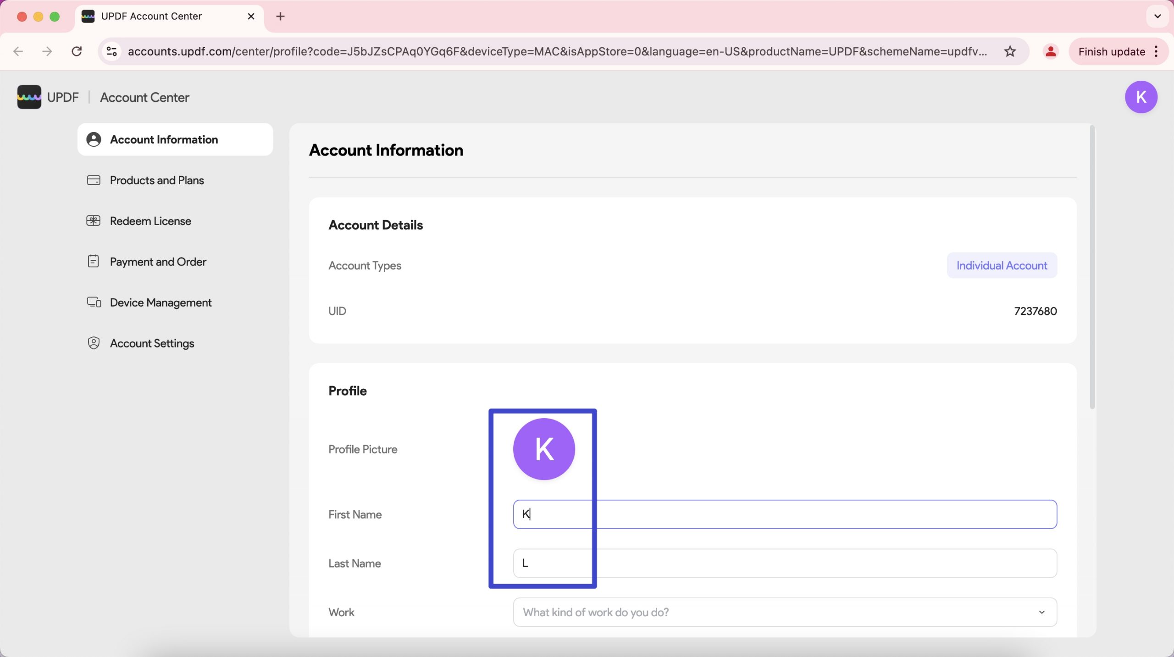1174x657 pixels.
Task: Select Account Information sidebar item
Action: coord(175,139)
